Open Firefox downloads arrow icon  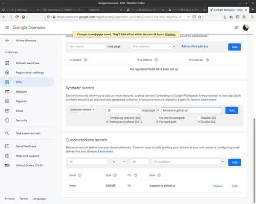(x=225, y=17)
